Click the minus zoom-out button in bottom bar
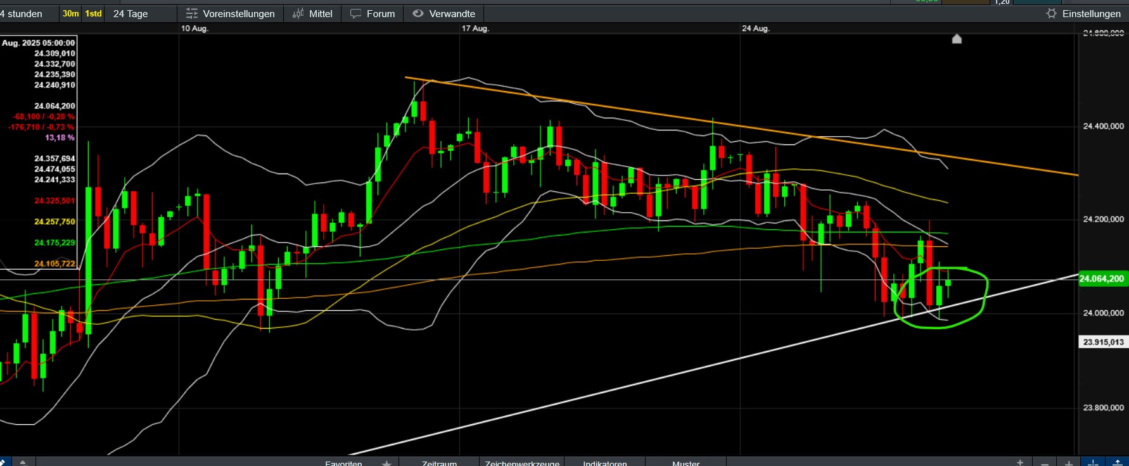1129x466 pixels. 1045,463
